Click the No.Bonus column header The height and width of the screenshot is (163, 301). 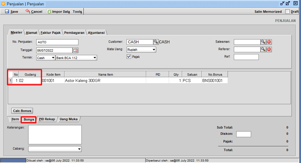click(215, 75)
